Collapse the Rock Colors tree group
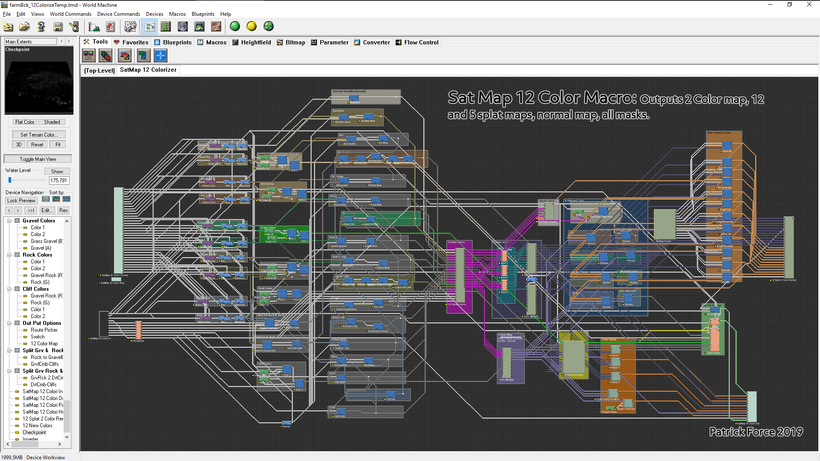The image size is (820, 461). pyautogui.click(x=9, y=255)
